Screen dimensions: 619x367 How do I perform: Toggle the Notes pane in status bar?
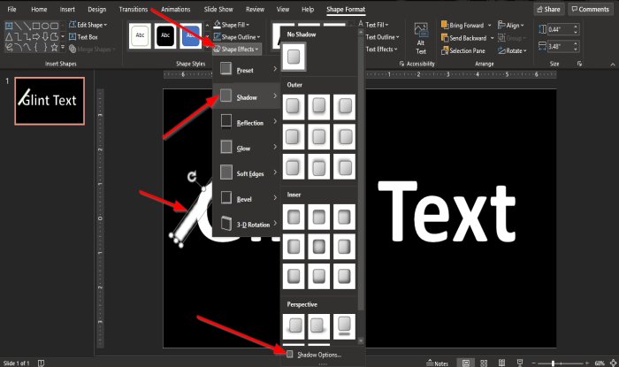[437, 362]
